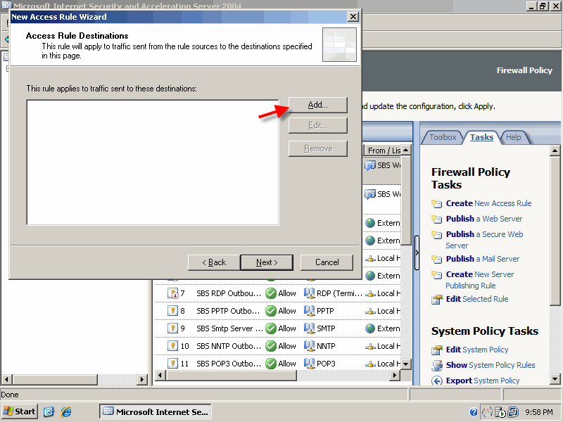Click the Export System Policy arrow icon
Viewport: 563px width, 422px height.
pos(436,381)
